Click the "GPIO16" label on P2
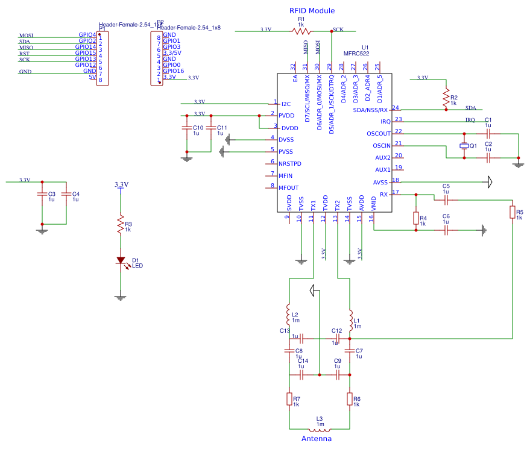 point(174,71)
